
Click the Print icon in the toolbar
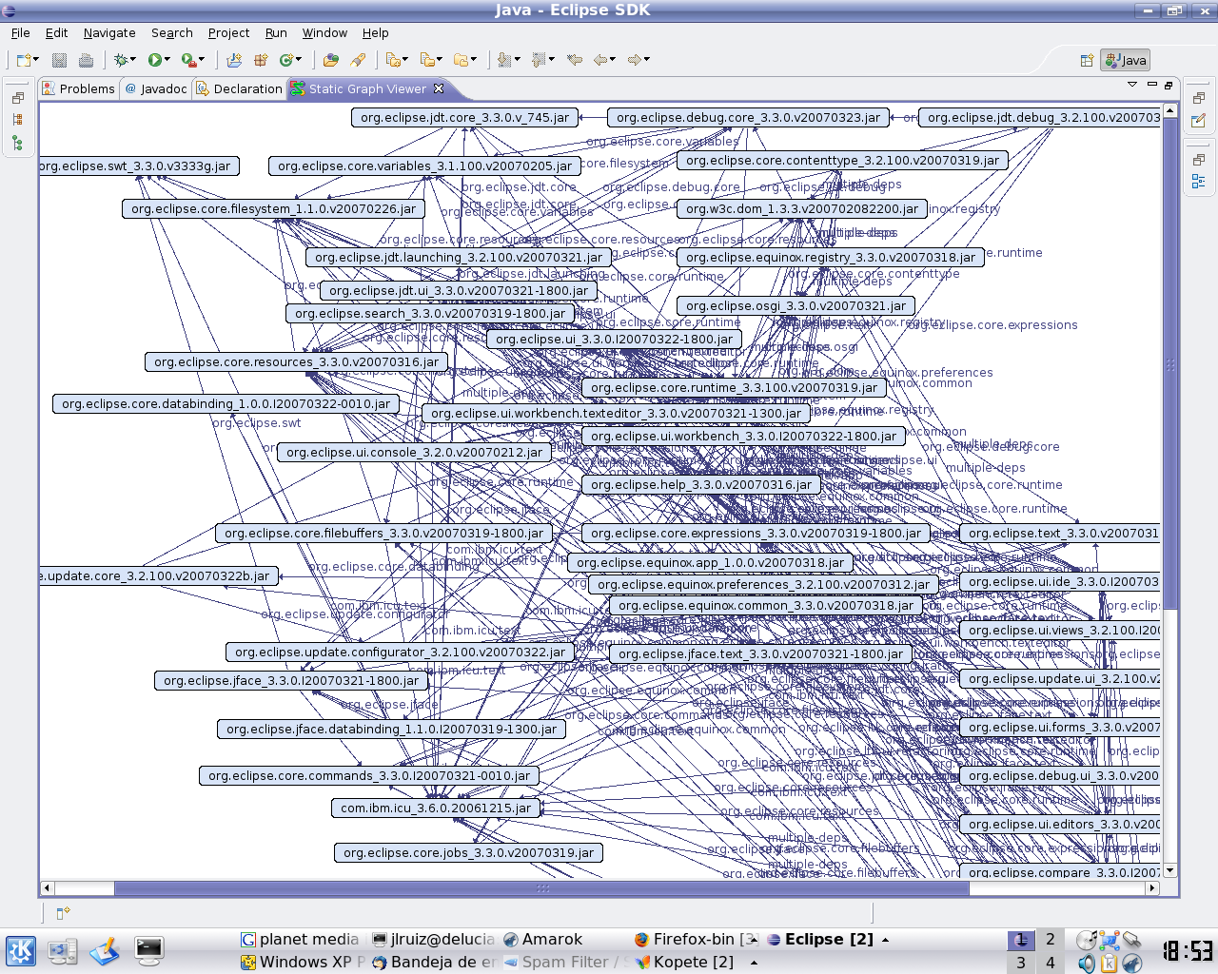click(86, 60)
